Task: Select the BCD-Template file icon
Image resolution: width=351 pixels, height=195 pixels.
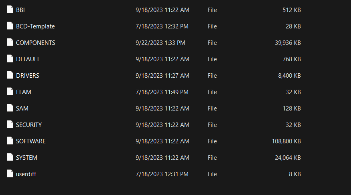Action: coord(10,26)
